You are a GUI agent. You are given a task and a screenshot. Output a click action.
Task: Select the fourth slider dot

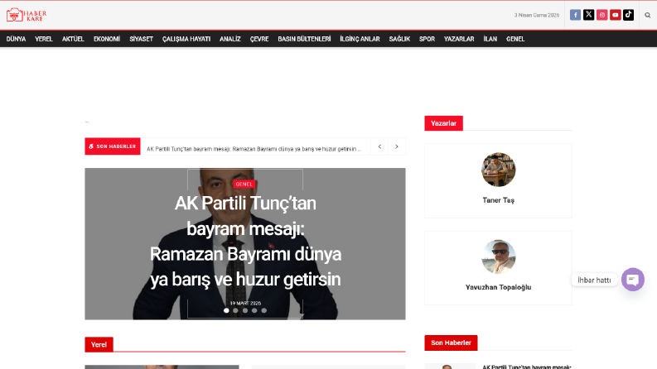pos(254,310)
